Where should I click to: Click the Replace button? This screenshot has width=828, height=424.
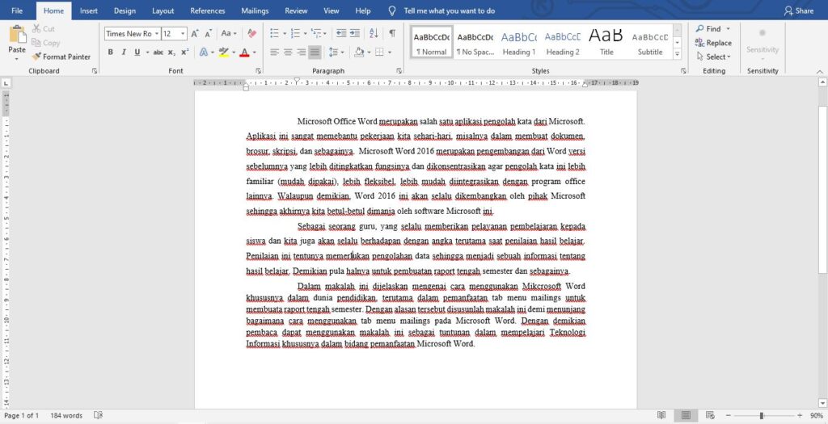pos(713,43)
